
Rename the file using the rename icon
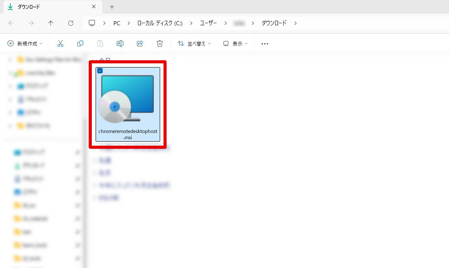coord(120,43)
